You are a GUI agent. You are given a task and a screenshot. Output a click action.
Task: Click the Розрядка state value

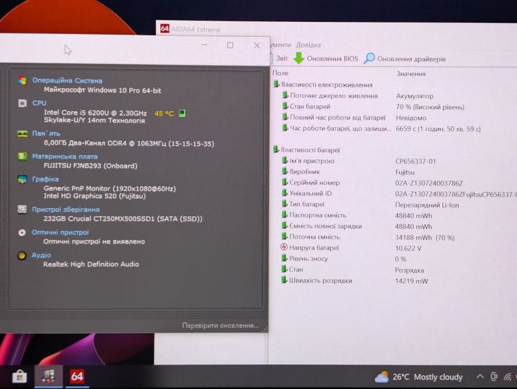coord(410,270)
